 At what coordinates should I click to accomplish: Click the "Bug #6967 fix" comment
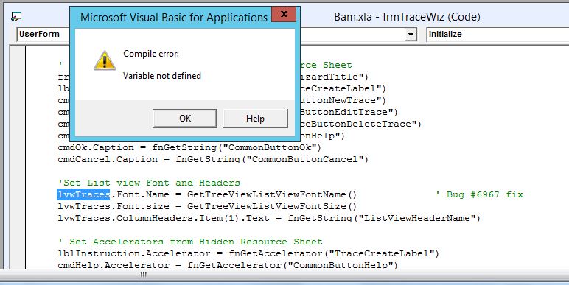coord(479,194)
